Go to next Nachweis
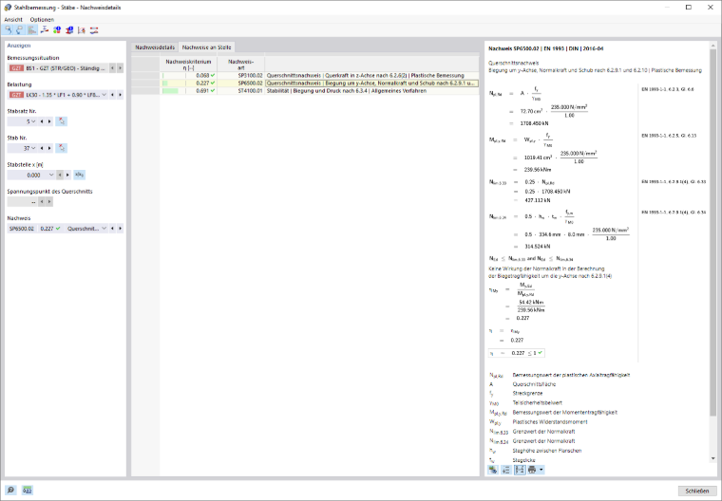 coord(121,228)
